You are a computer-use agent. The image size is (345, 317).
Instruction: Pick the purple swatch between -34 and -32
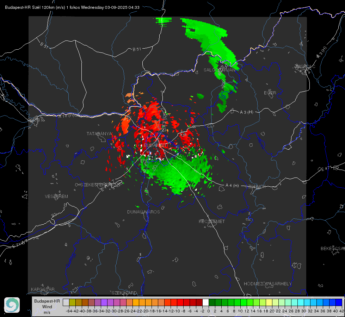click(104, 302)
